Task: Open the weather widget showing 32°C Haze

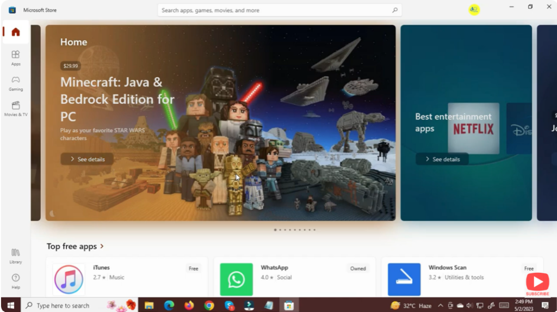Action: point(411,305)
